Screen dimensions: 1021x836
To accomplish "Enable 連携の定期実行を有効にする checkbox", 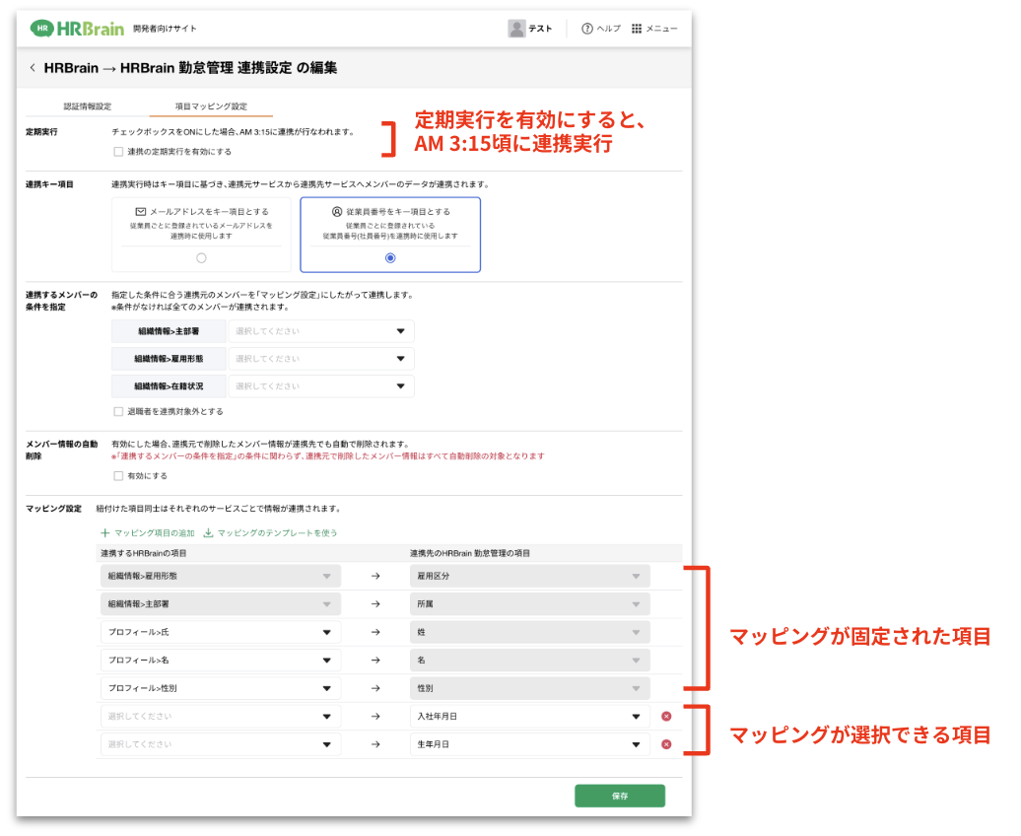I will tap(118, 152).
